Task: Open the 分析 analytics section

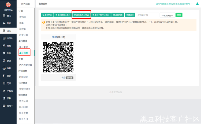Action: point(7,68)
